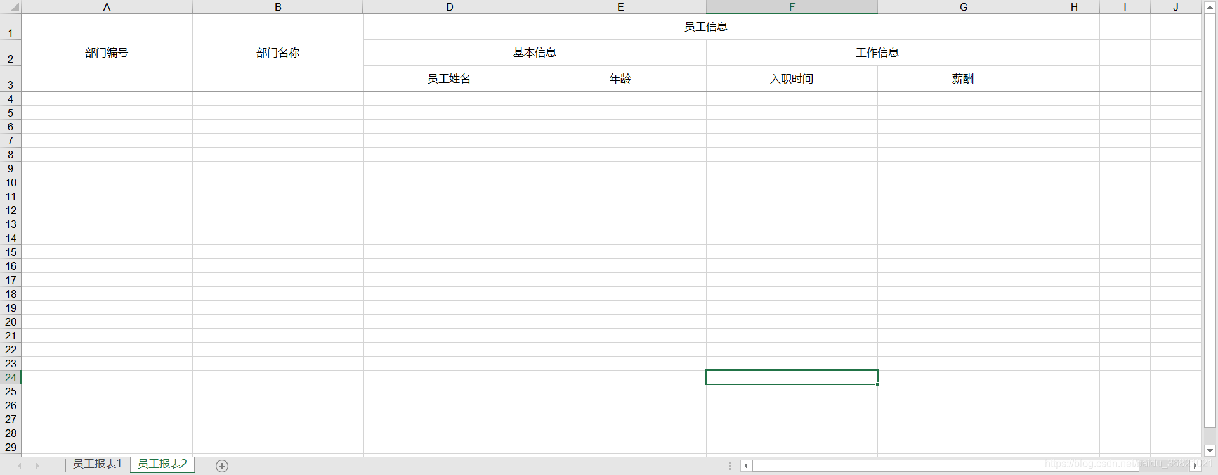The image size is (1218, 475).
Task: Select row 3 header
Action: tap(10, 79)
